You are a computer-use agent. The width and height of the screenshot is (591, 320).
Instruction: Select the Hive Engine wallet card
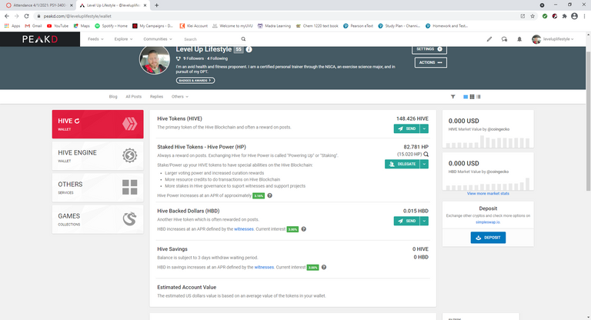(x=98, y=155)
